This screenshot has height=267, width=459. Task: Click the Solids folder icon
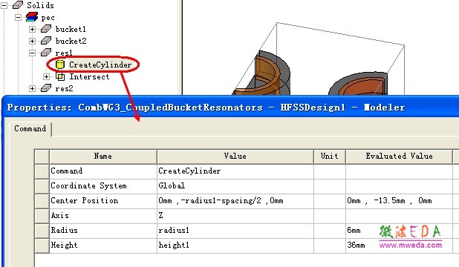point(18,5)
